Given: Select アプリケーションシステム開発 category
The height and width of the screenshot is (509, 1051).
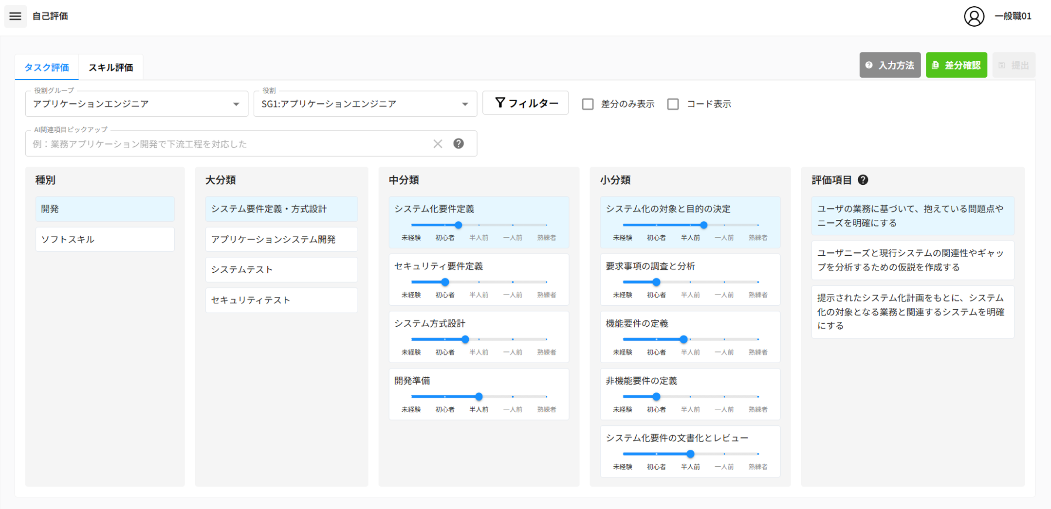Looking at the screenshot, I should coord(281,239).
